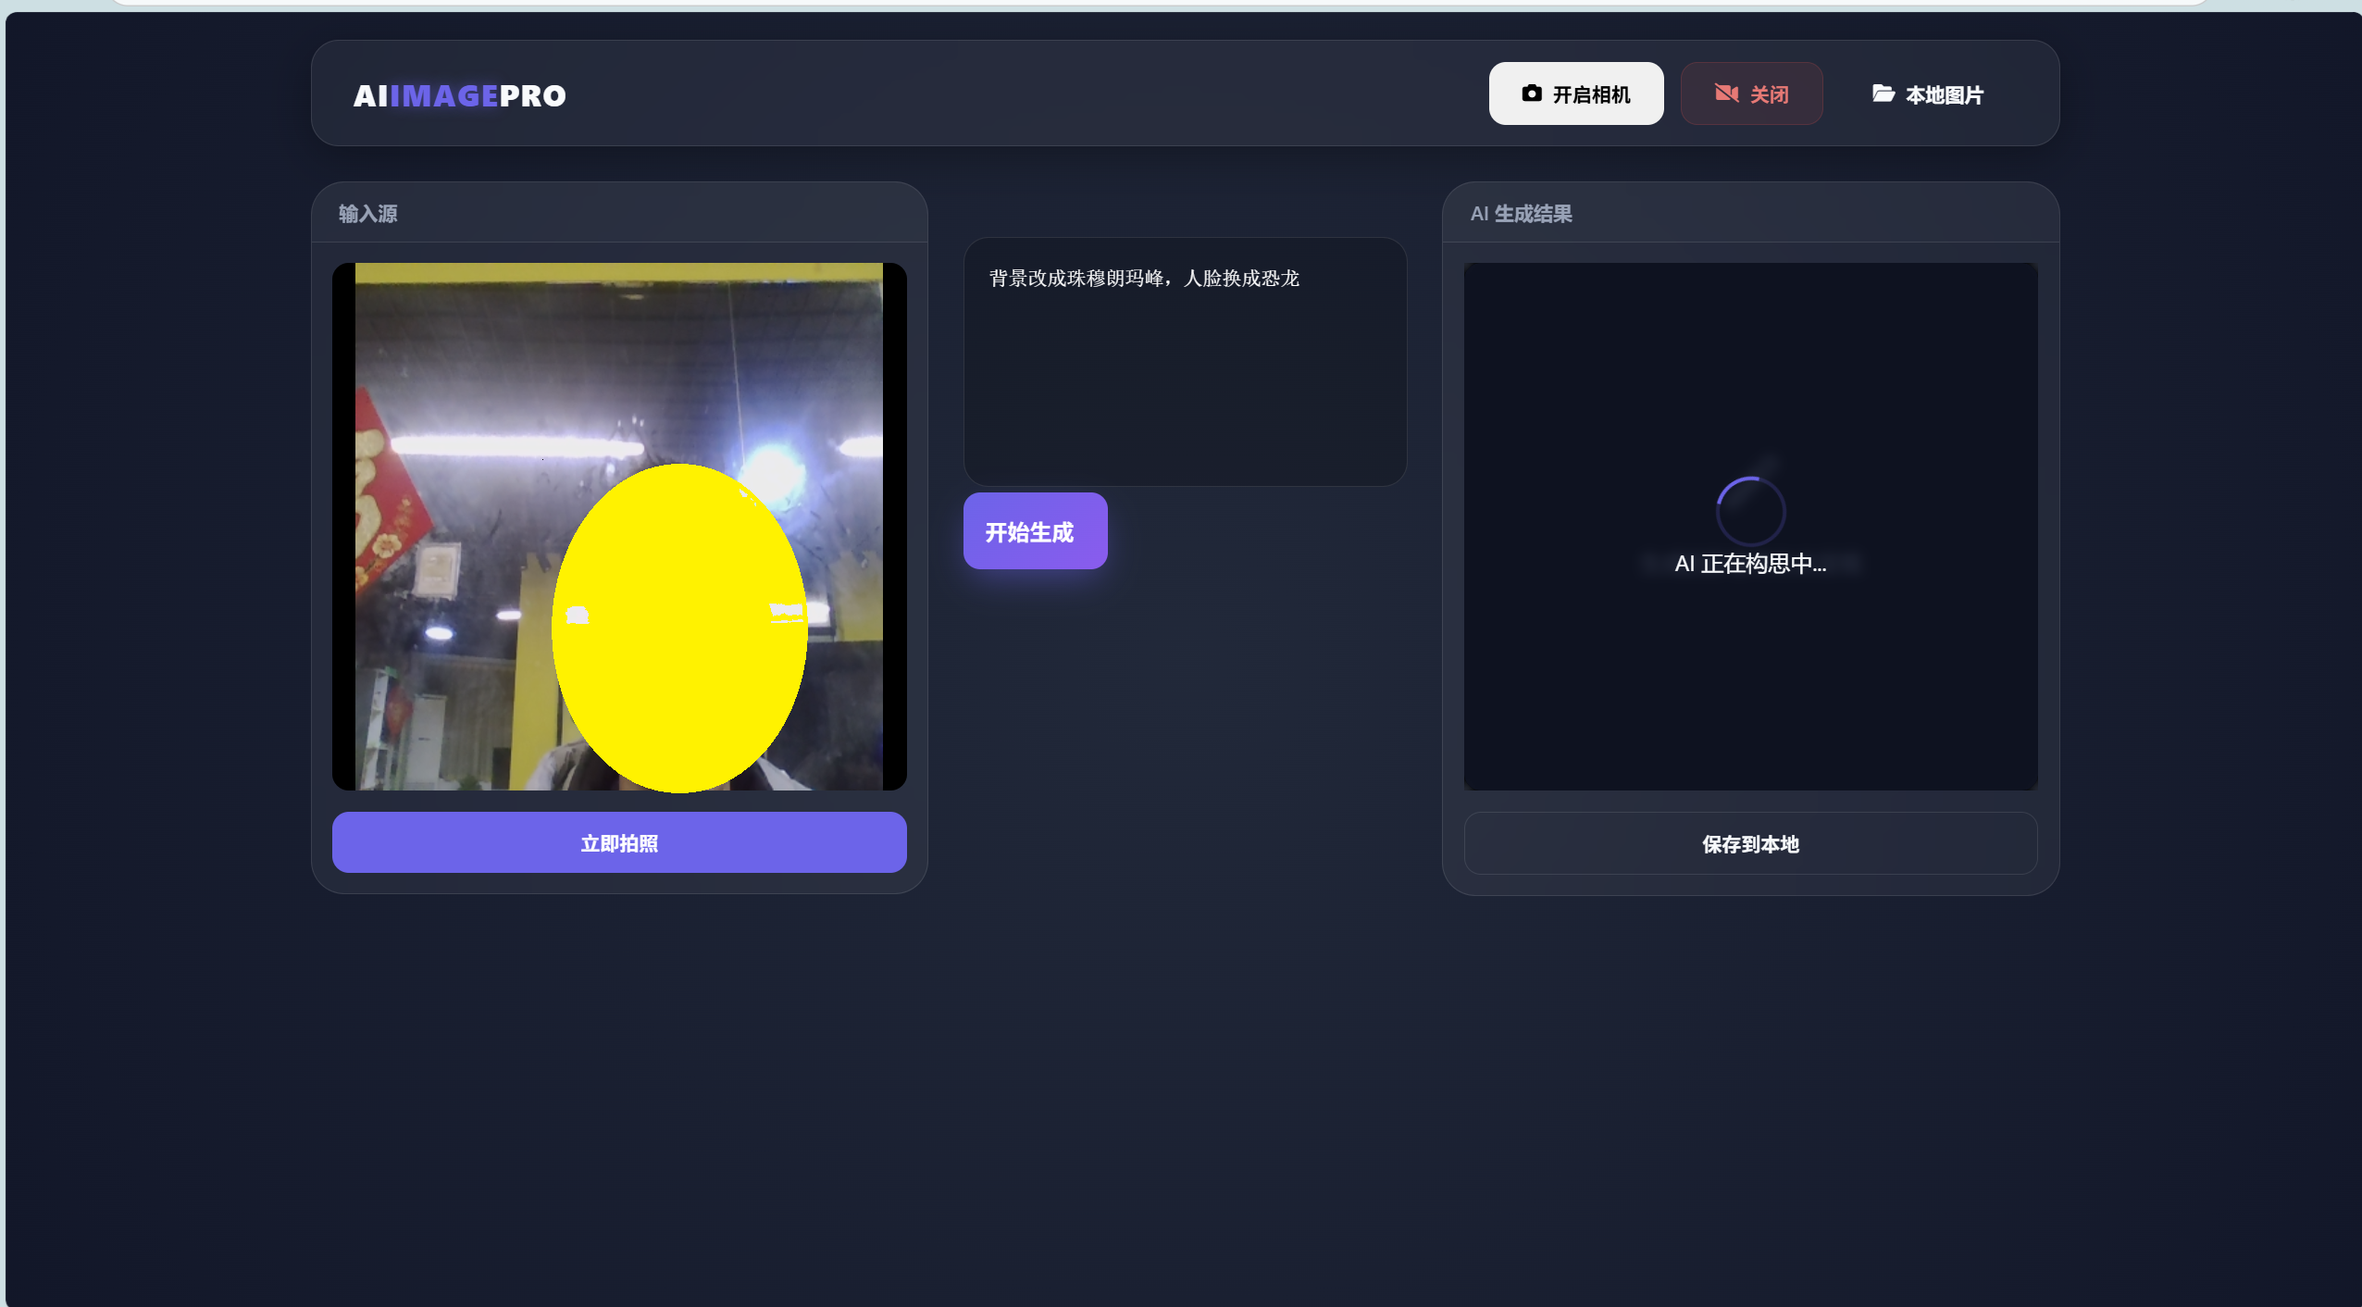Click the camera icon on 开启相机

click(x=1532, y=93)
